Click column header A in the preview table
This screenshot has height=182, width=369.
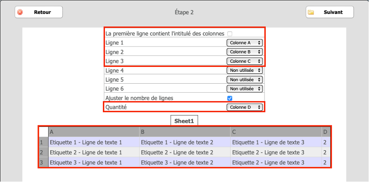point(94,132)
